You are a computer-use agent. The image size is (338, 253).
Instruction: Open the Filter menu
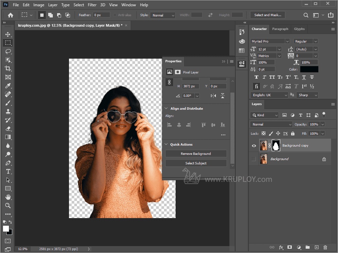coord(92,5)
